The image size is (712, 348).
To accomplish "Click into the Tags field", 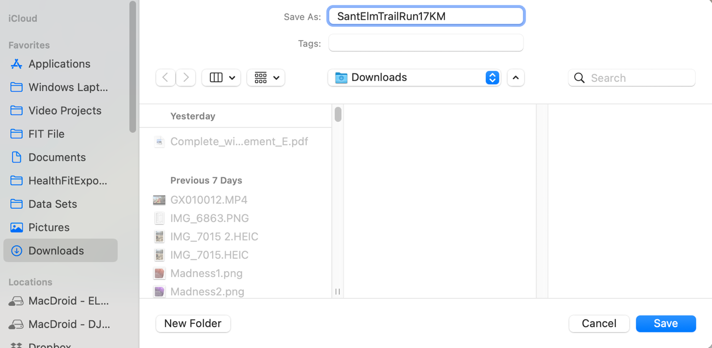I will coord(425,43).
